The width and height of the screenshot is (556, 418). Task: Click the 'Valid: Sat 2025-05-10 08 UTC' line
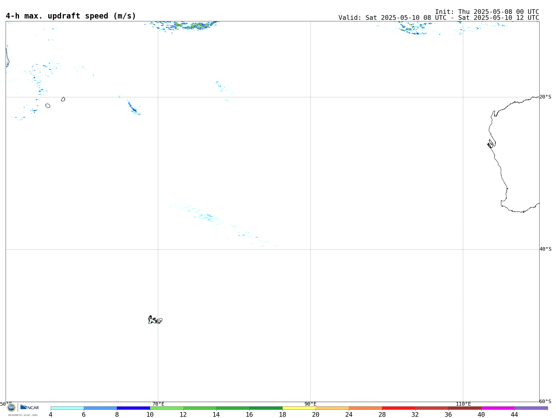pos(439,18)
